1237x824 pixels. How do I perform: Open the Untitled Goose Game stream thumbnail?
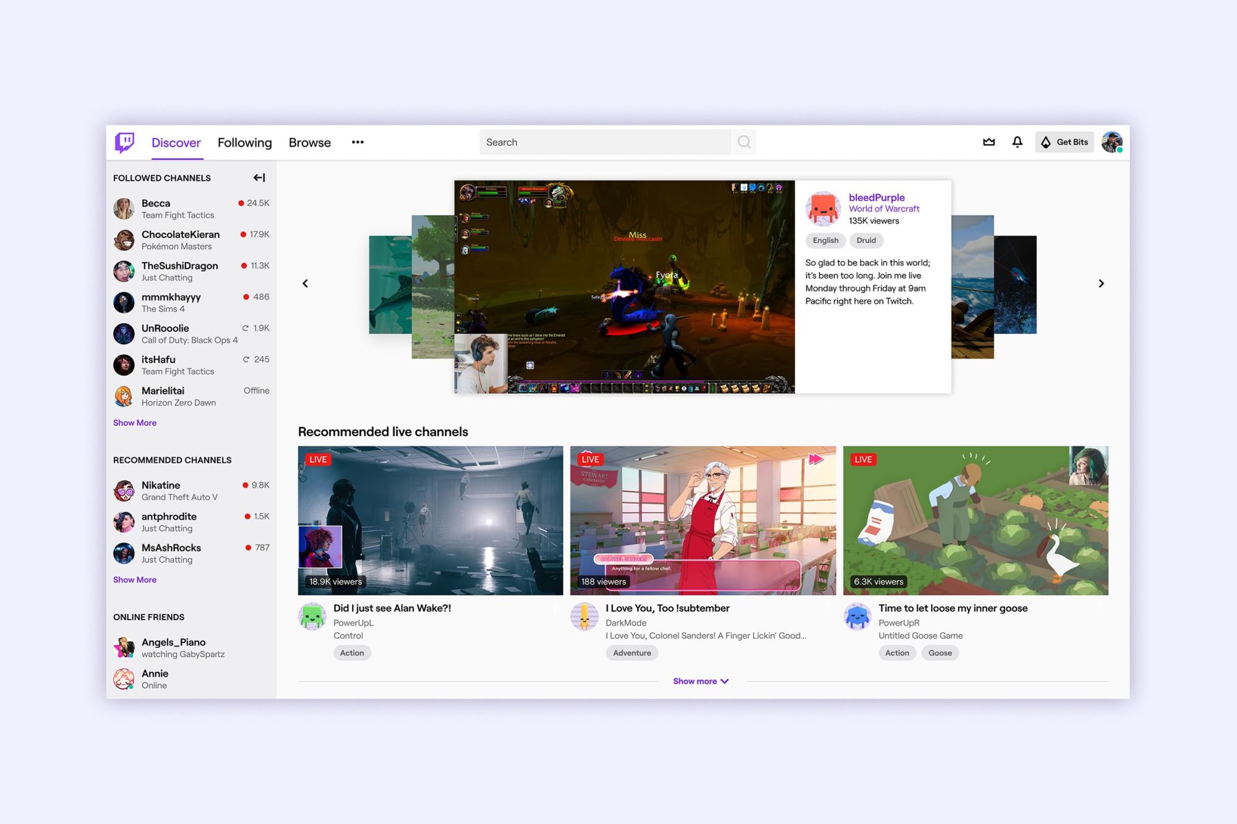[975, 520]
